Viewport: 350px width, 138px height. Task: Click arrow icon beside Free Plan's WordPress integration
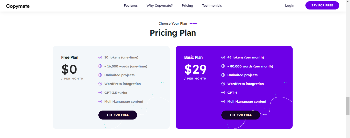(x=100, y=84)
